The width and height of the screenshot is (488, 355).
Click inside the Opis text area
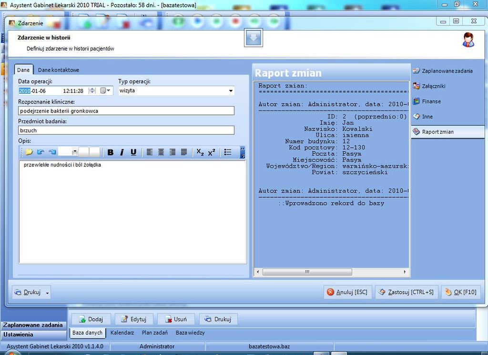132,212
